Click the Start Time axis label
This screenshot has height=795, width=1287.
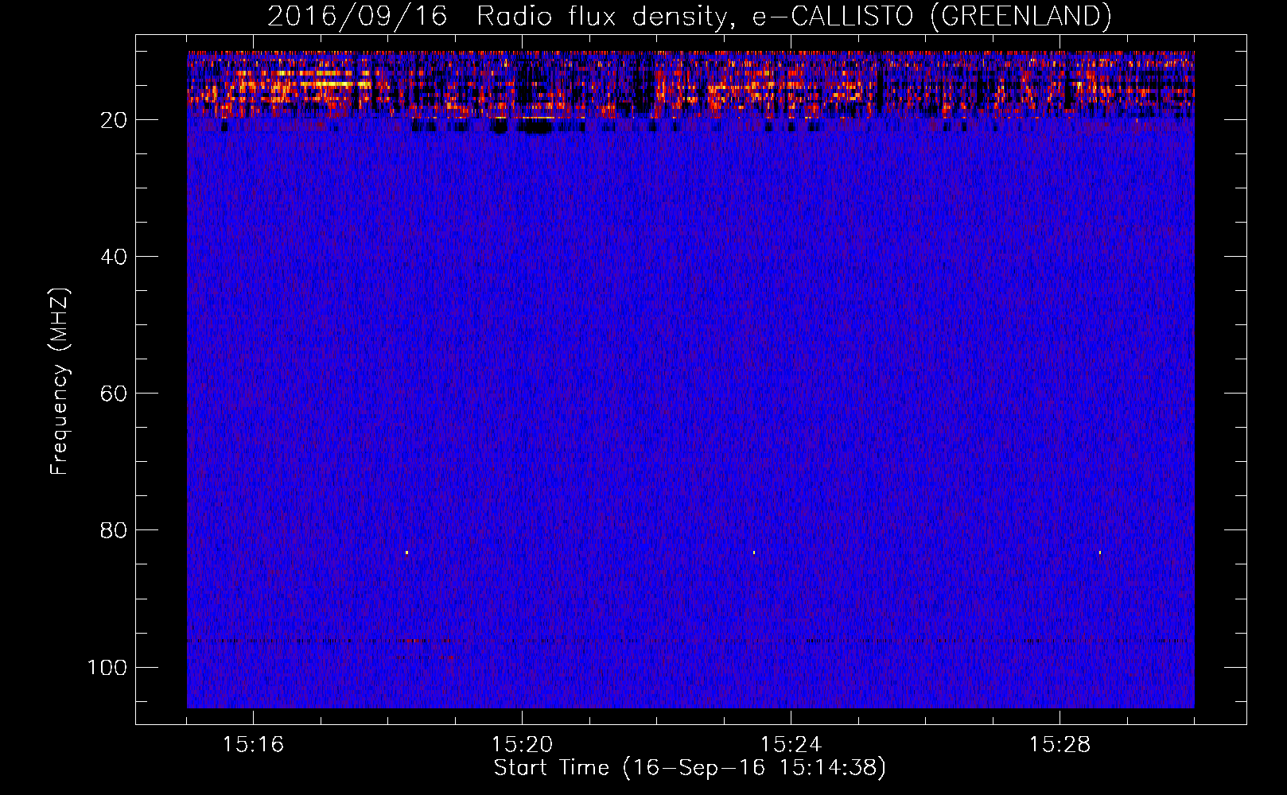pos(690,768)
